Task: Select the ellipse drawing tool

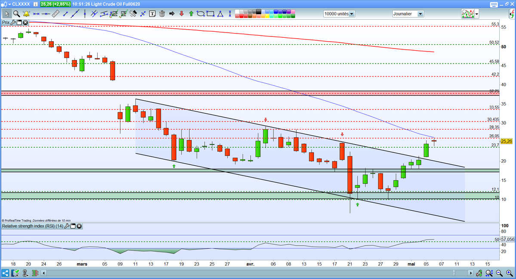Action: point(200,14)
